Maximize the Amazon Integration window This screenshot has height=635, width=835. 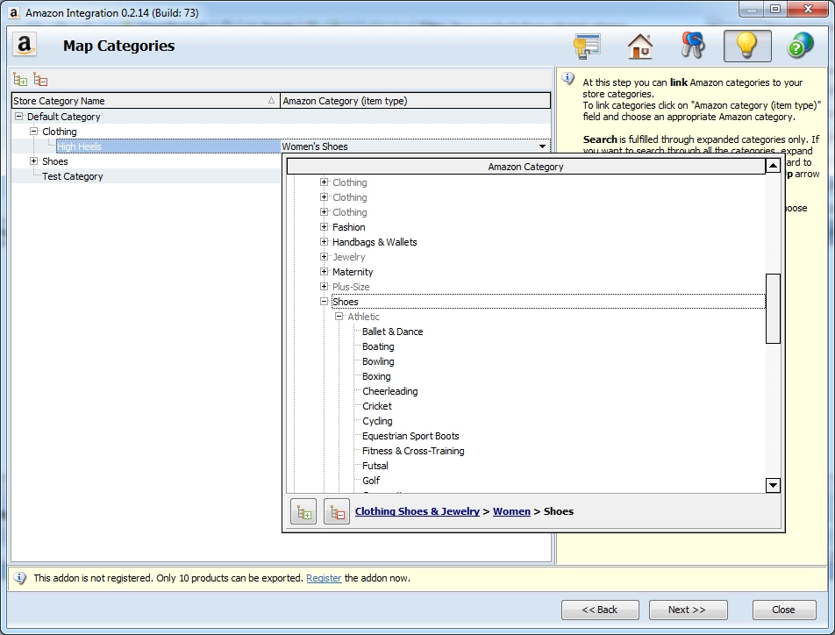pyautogui.click(x=775, y=10)
